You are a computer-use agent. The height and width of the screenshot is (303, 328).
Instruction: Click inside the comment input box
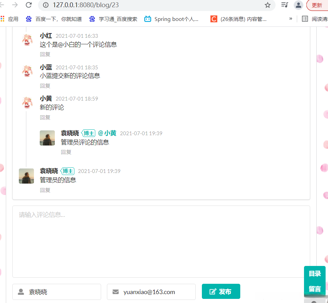(161, 240)
